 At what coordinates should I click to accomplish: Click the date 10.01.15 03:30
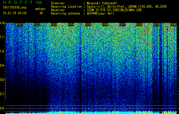(x=15, y=13)
